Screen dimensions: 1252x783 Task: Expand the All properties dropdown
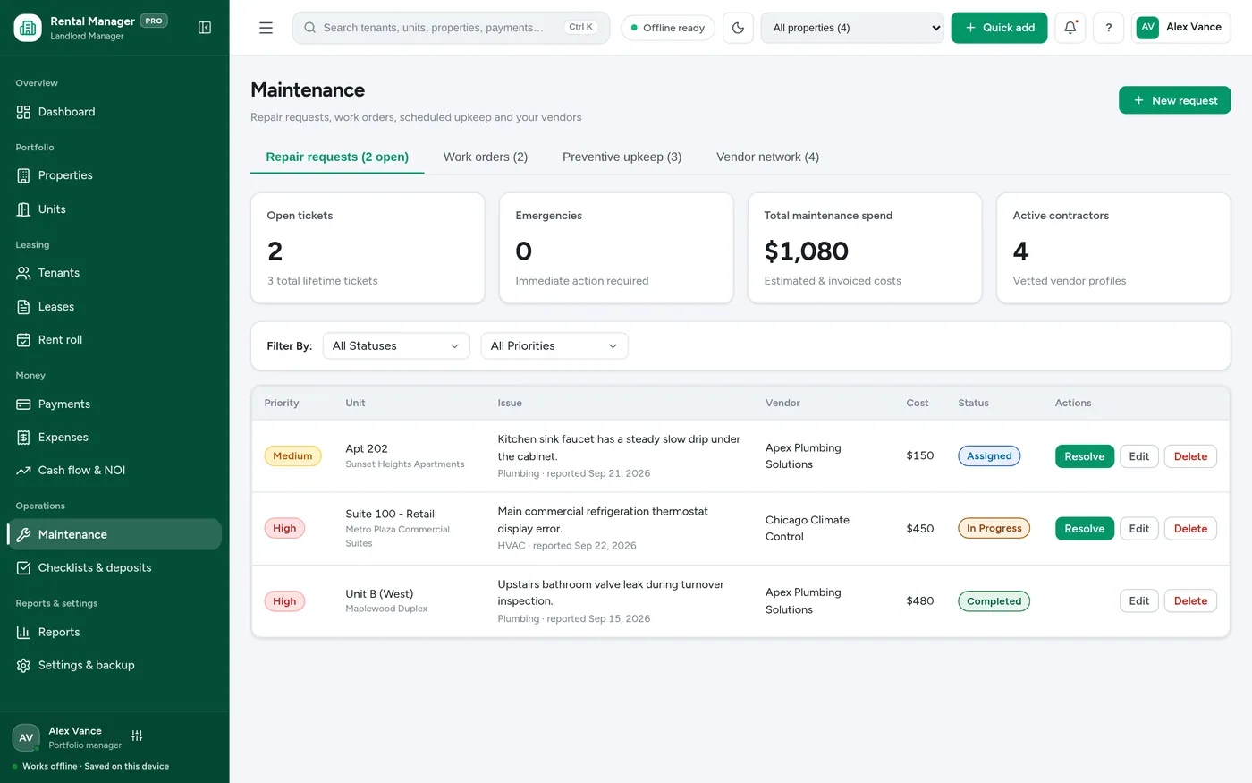tap(852, 28)
